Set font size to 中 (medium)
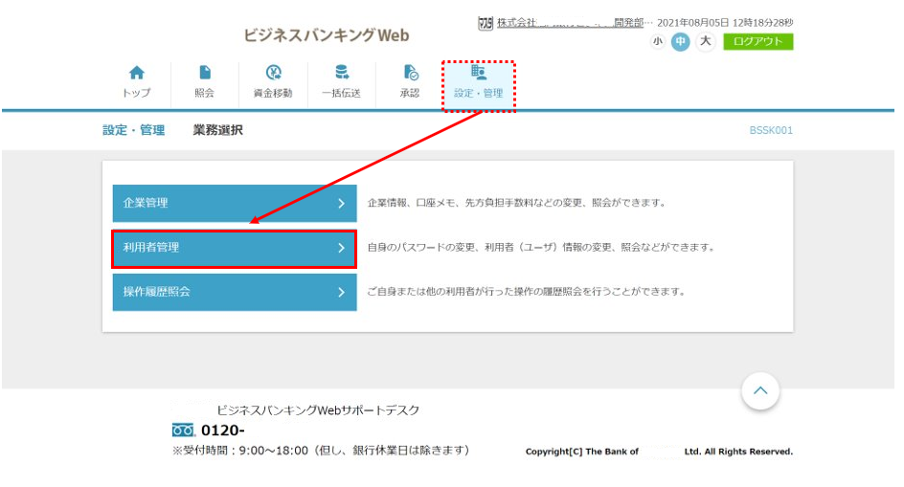904x487 pixels. tap(680, 41)
